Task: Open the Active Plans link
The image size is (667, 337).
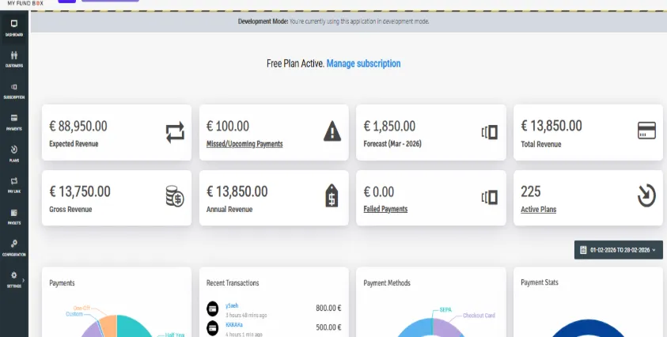Action: (539, 210)
